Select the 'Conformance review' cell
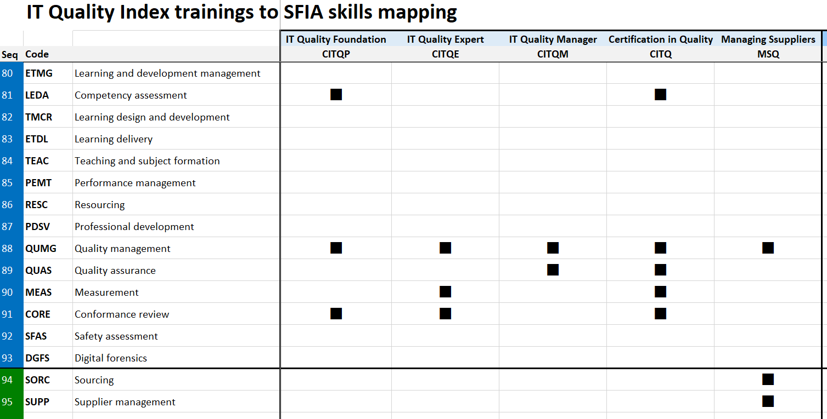 tap(176, 314)
